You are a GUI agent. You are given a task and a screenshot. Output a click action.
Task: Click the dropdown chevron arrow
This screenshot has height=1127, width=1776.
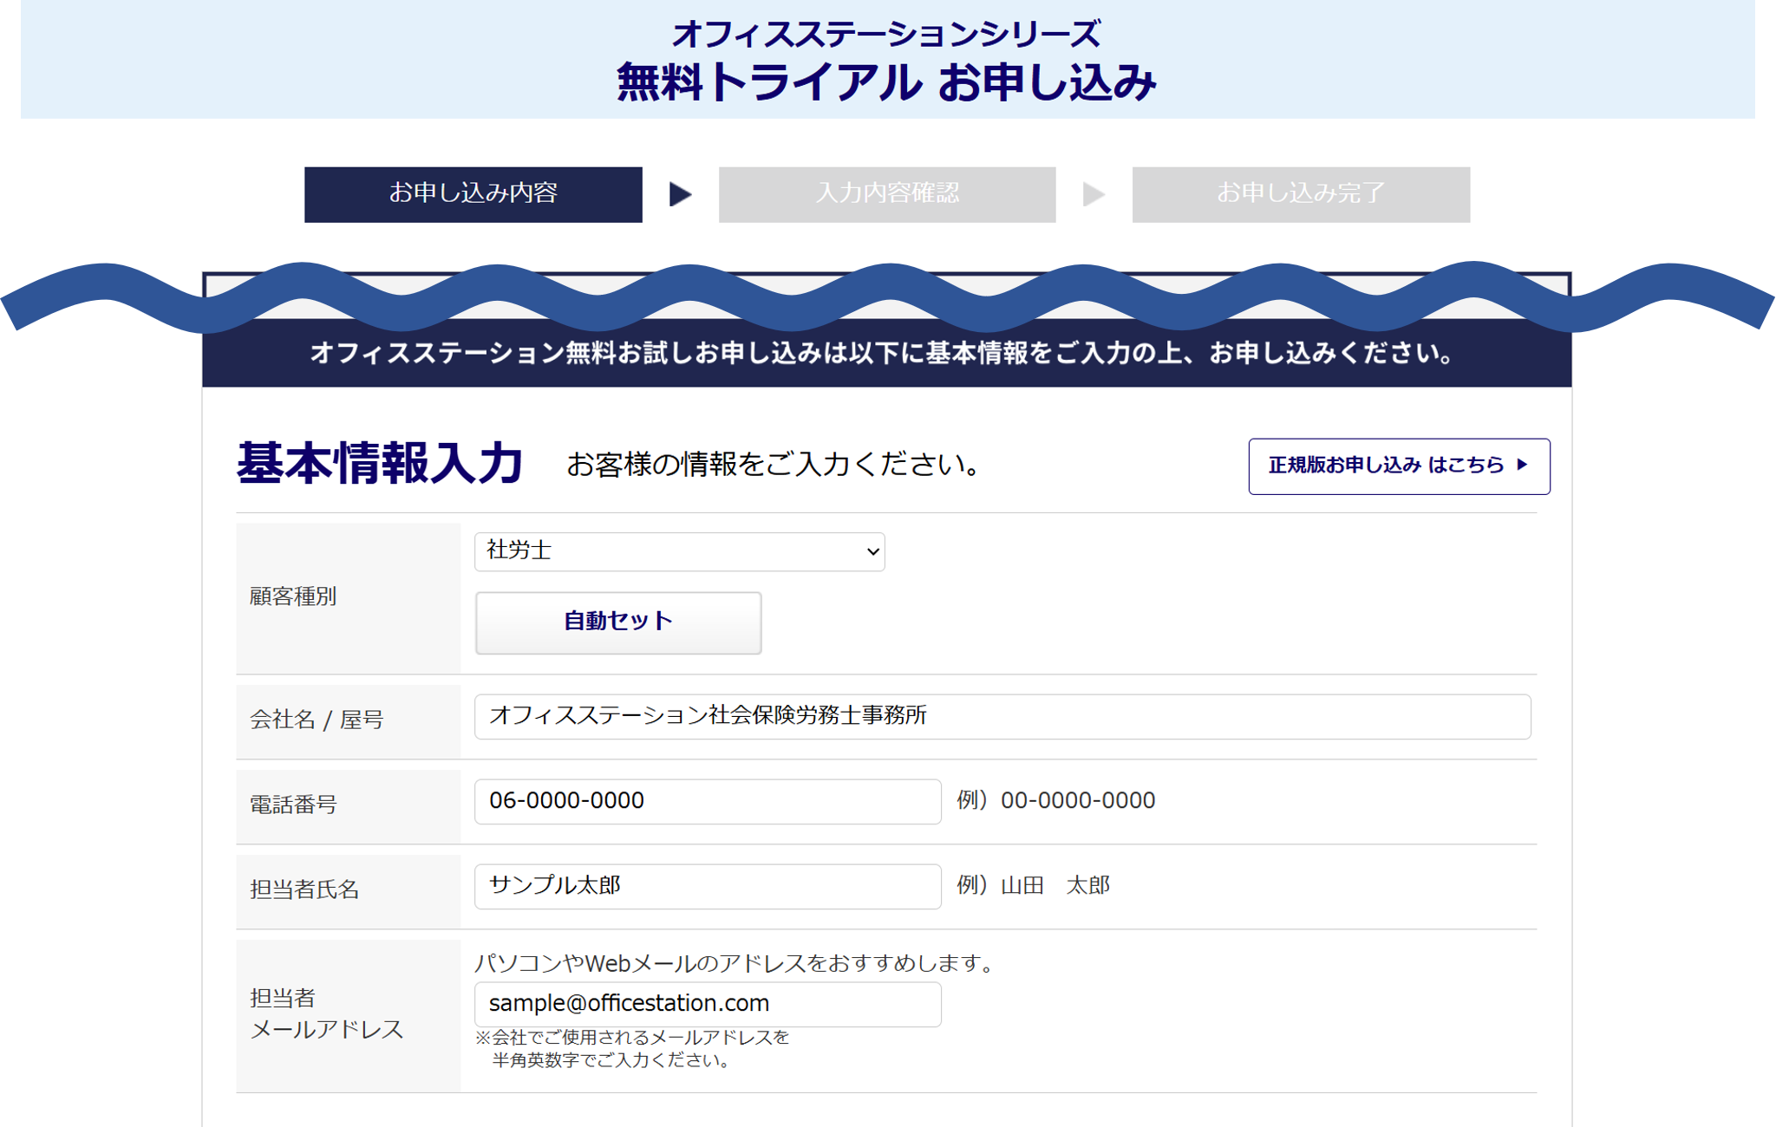click(x=872, y=552)
